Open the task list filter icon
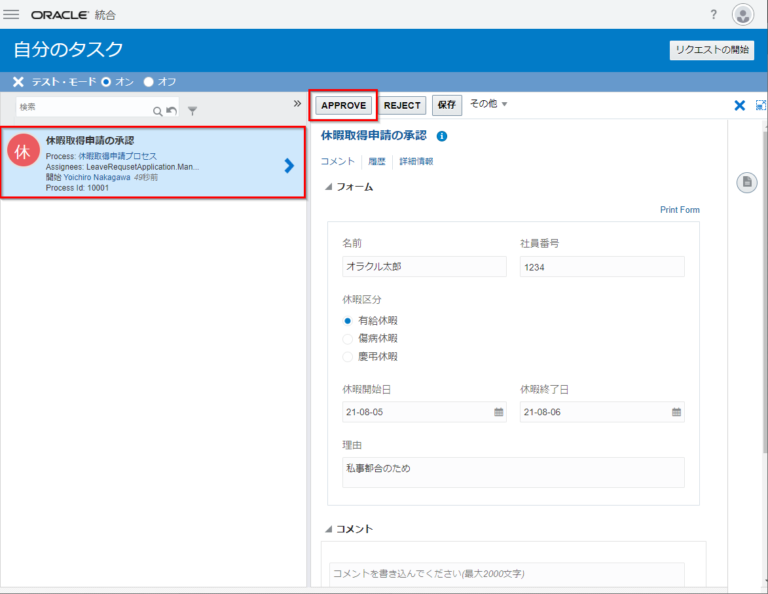The width and height of the screenshot is (768, 594). tap(192, 111)
